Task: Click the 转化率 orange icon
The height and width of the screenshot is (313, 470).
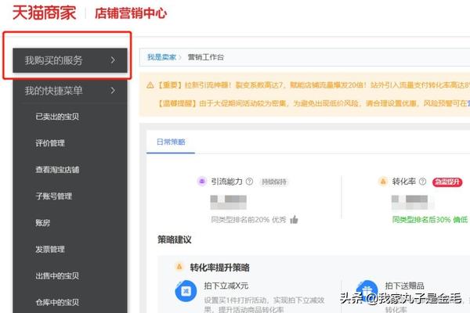Action: (384, 182)
